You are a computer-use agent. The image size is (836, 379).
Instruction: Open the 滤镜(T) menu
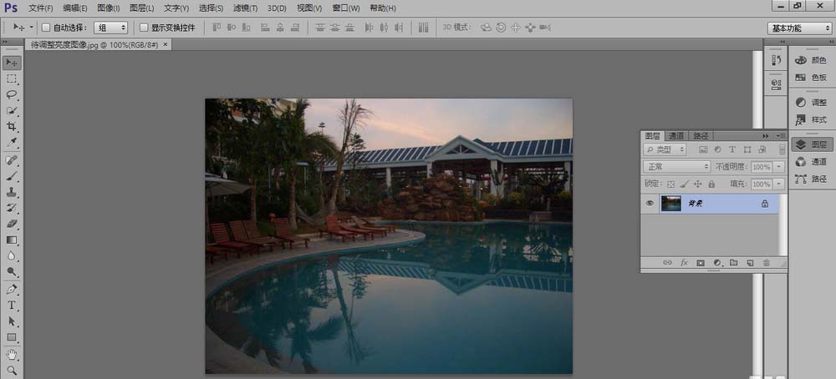(247, 8)
